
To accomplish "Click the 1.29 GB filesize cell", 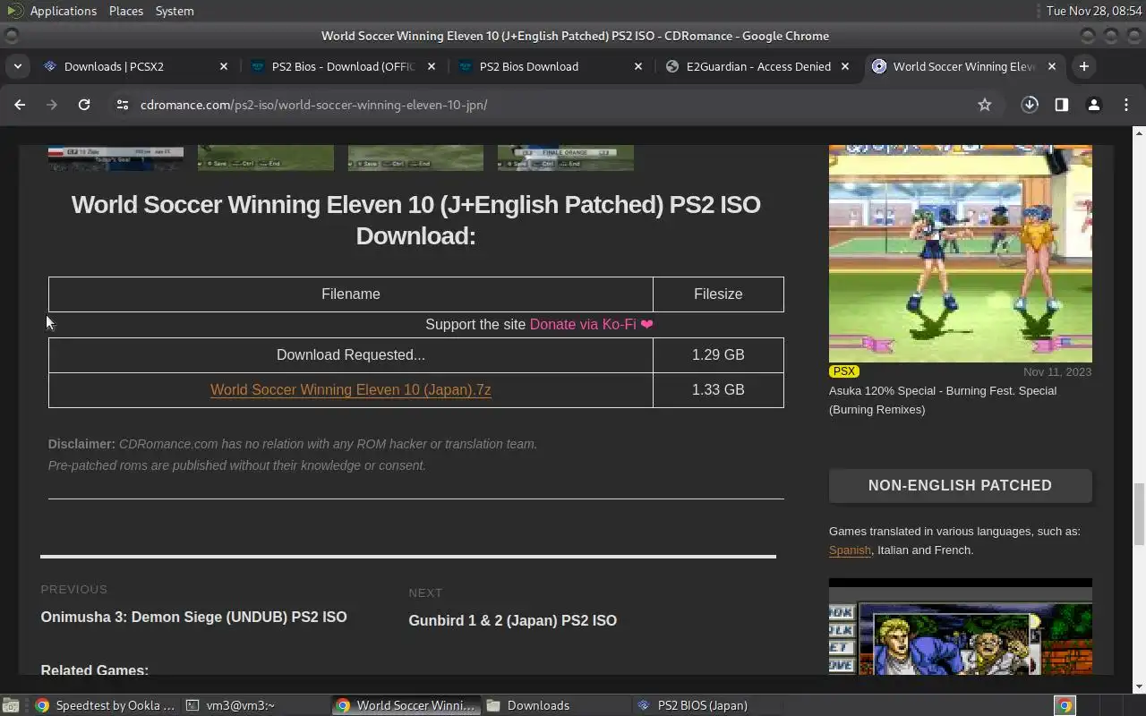I will [x=718, y=354].
